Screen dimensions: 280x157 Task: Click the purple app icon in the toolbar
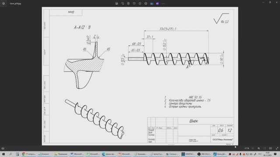(x=157, y=3)
